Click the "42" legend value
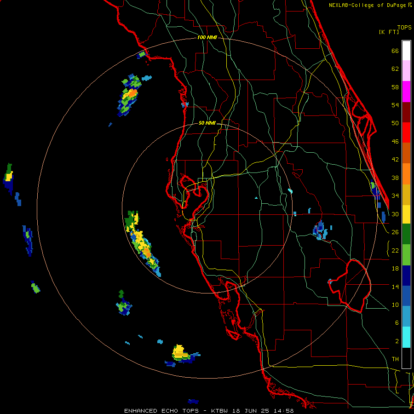 (x=395, y=160)
